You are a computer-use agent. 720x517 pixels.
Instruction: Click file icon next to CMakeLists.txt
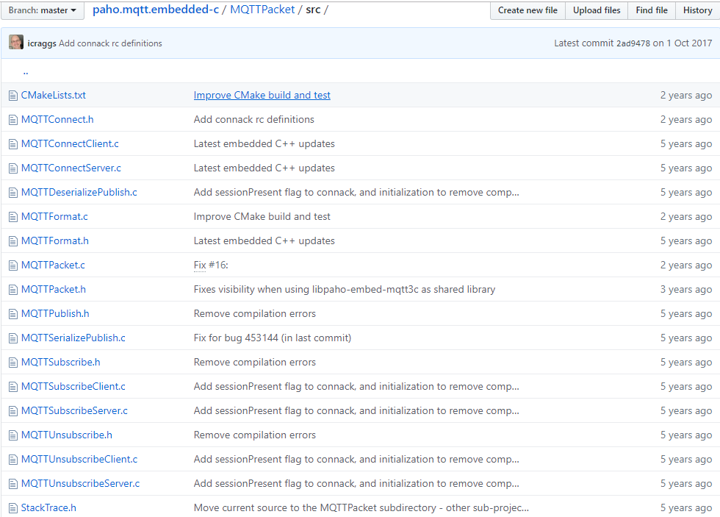(13, 96)
